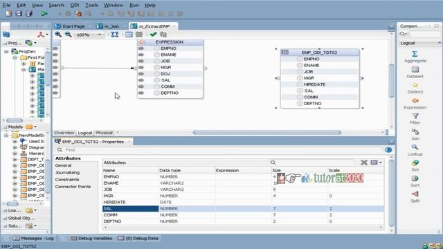
Task: Click the Zoom In magnifier icon
Action: (x=58, y=35)
